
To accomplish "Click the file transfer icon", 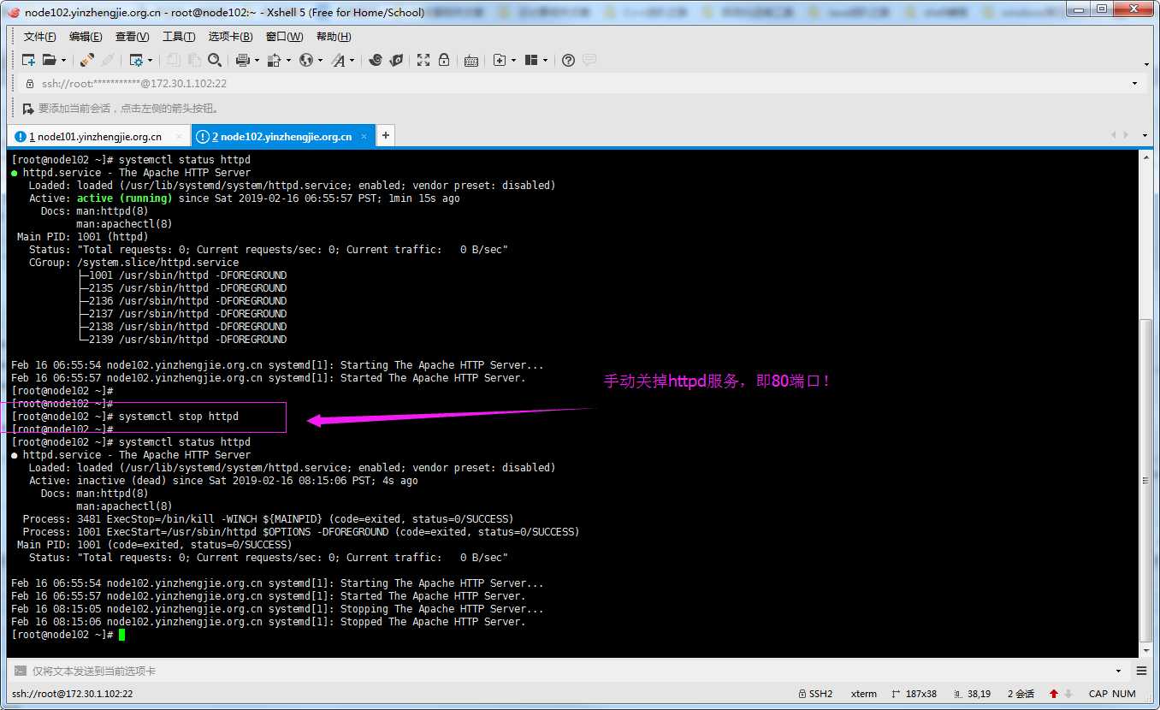I will 275,60.
